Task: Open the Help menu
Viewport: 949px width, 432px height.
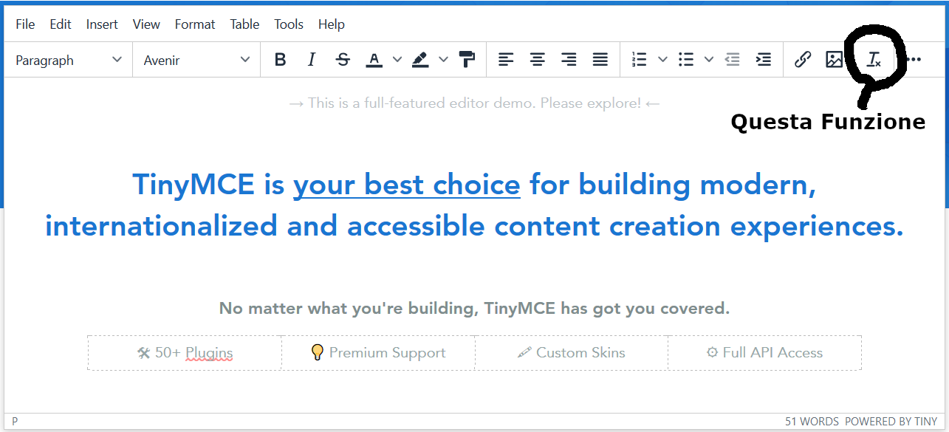Action: [x=332, y=24]
